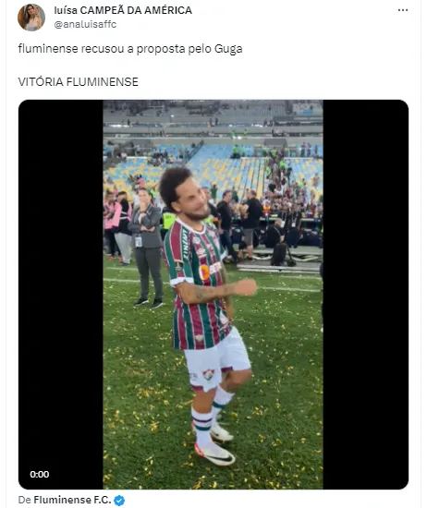
Task: Click the right black bar of the video
Action: 365,295
